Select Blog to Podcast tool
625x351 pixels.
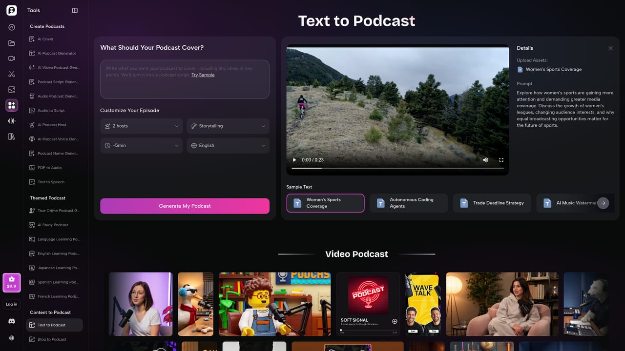(54, 339)
